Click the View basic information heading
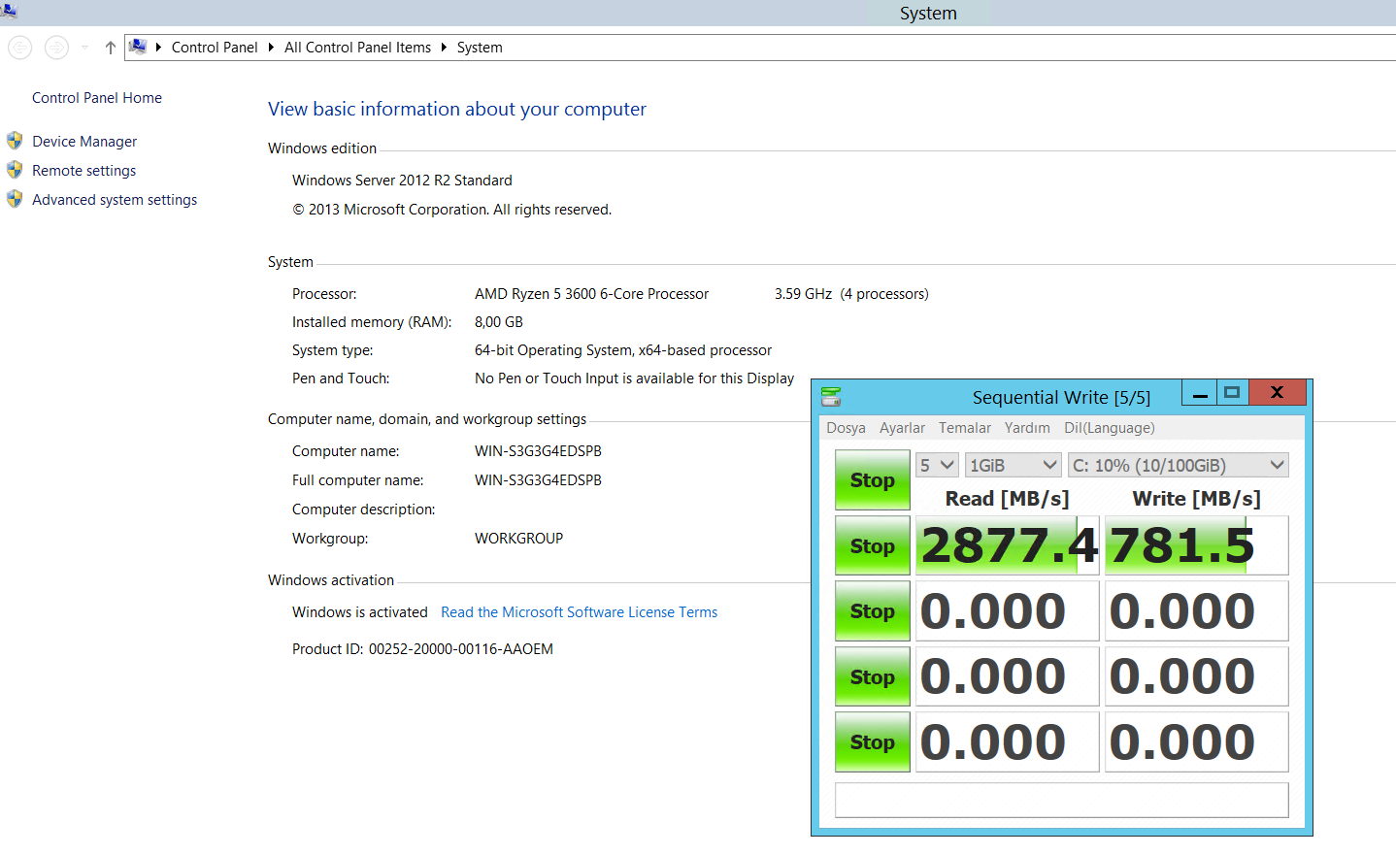This screenshot has width=1396, height=855. pos(457,109)
